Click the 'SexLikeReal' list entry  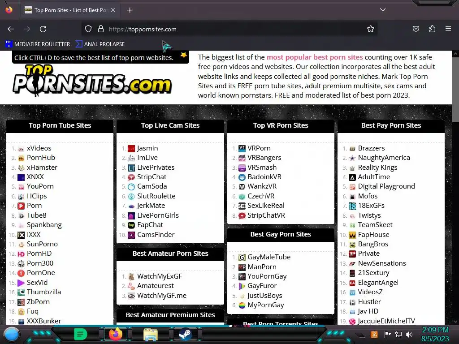point(266,206)
